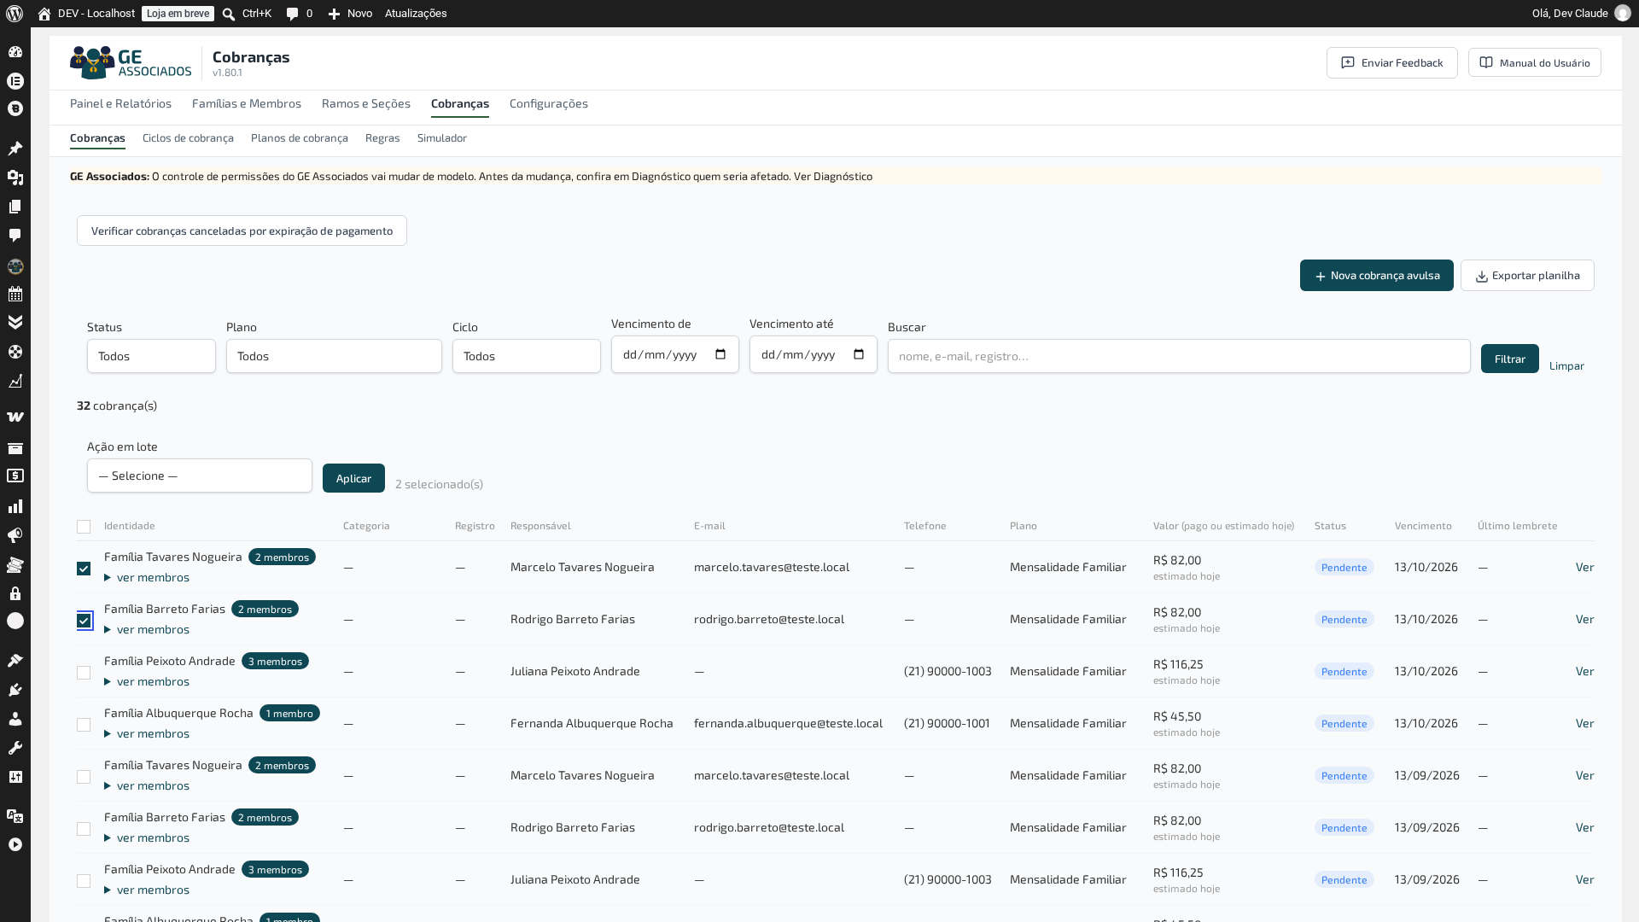Open Posts via the pushpin sidebar icon
Viewport: 1639px width, 922px height.
pyautogui.click(x=15, y=149)
